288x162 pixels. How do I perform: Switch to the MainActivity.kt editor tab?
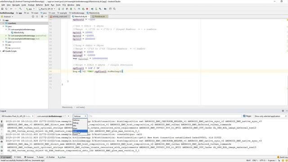(x=80, y=17)
